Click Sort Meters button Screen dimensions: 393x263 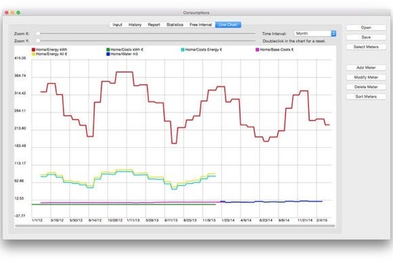tap(366, 96)
